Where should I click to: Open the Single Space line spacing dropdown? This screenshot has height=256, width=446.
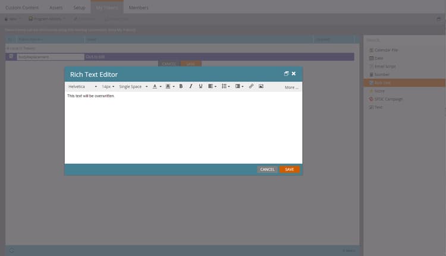(133, 87)
